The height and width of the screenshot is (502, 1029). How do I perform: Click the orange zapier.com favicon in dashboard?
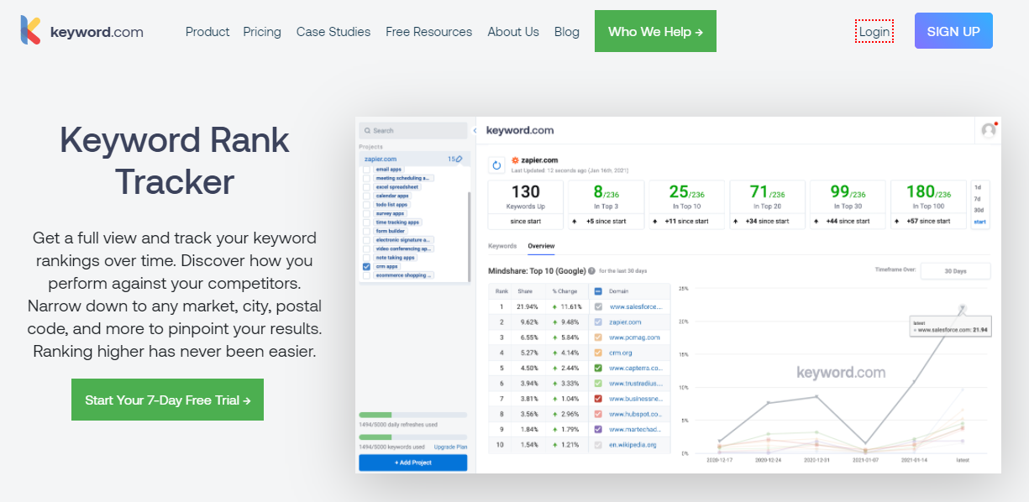tap(515, 160)
